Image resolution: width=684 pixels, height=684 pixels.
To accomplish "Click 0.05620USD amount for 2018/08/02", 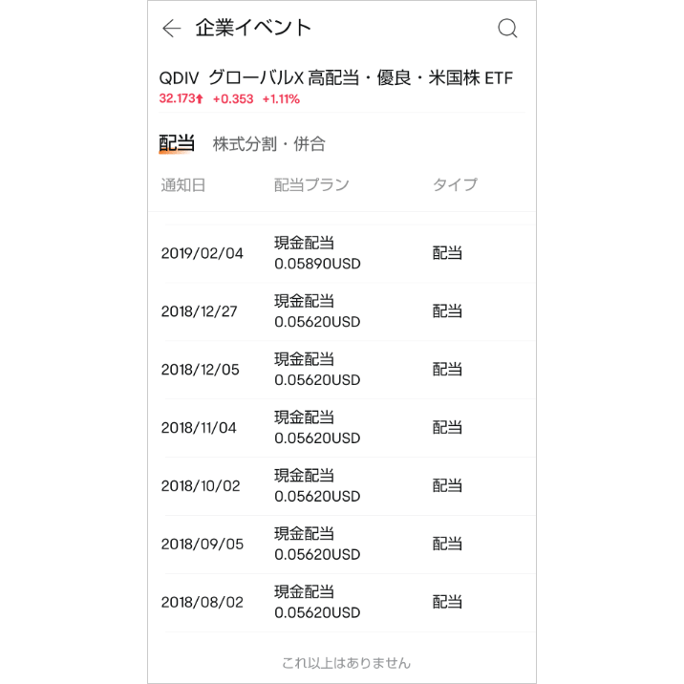I will click(317, 612).
